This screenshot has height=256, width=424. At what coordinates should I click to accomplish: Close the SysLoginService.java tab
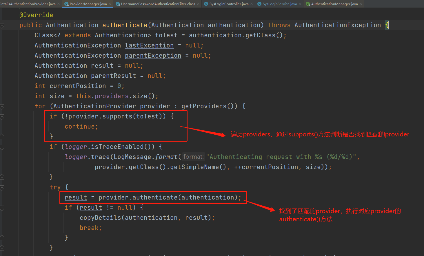click(x=300, y=4)
